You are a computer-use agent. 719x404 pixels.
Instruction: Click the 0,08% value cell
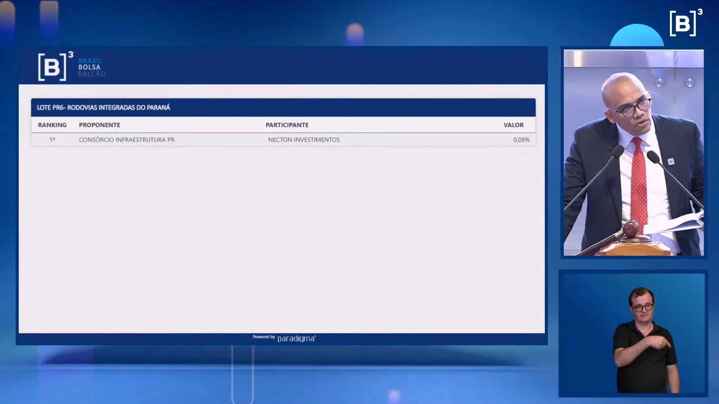[x=521, y=140]
